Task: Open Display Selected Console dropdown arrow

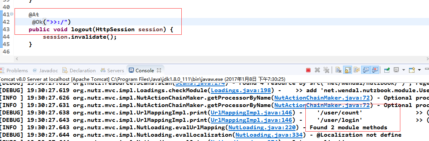Action: tap(403, 70)
